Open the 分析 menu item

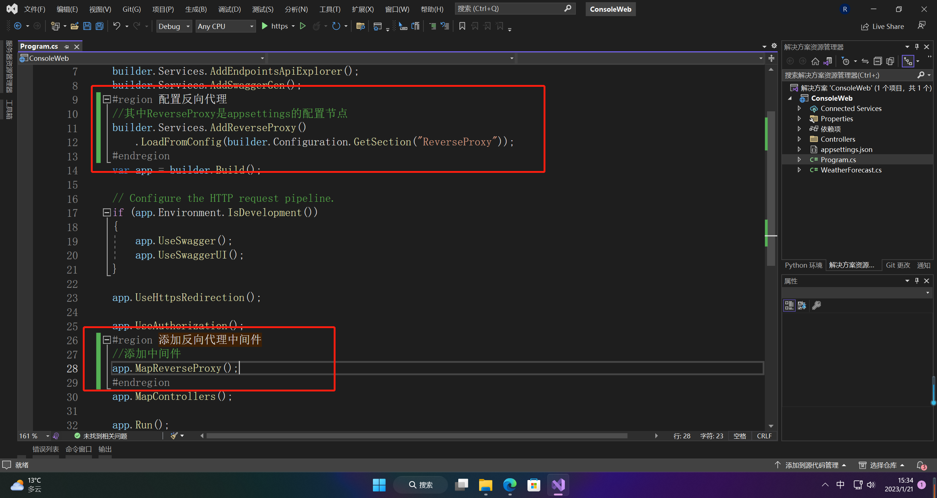tap(295, 9)
